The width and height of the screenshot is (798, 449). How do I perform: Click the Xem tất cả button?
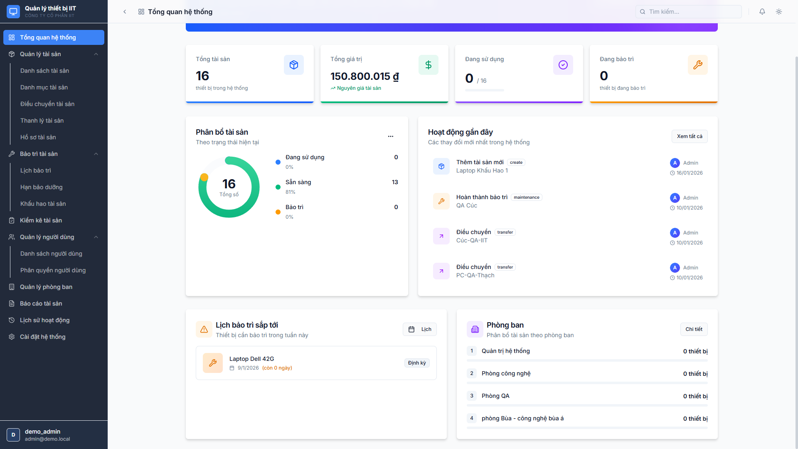coord(690,136)
